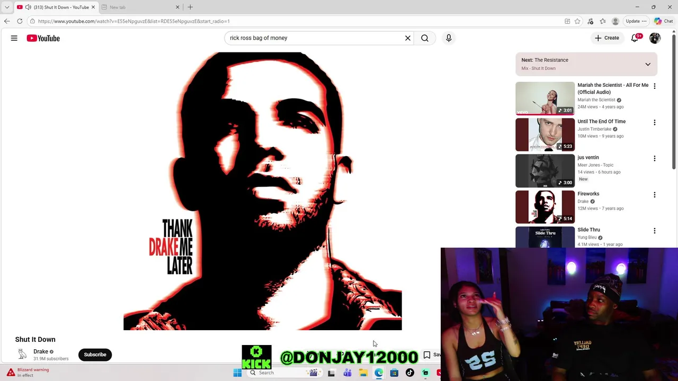
Task: Click Microsoft Edge taskbar icon
Action: pyautogui.click(x=379, y=373)
